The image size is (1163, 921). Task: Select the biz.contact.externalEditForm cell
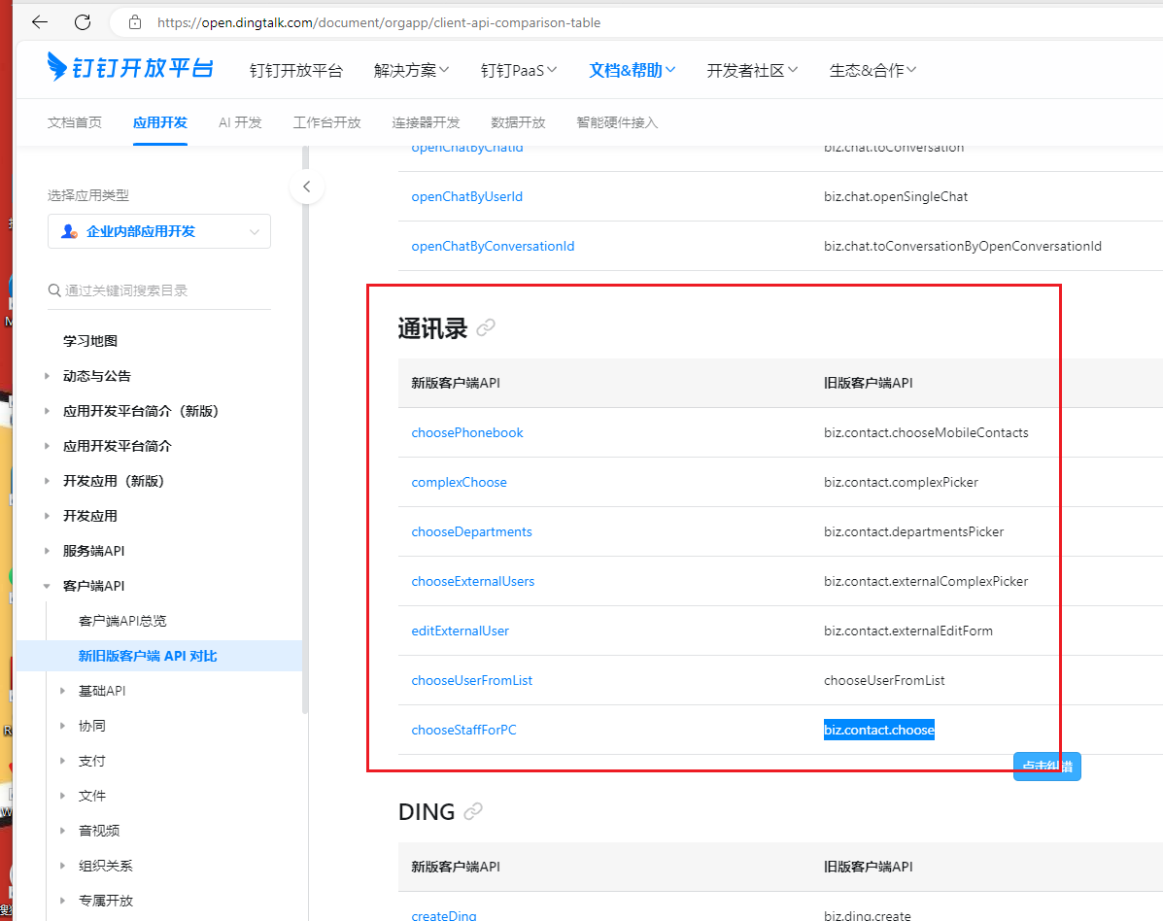[x=907, y=631]
